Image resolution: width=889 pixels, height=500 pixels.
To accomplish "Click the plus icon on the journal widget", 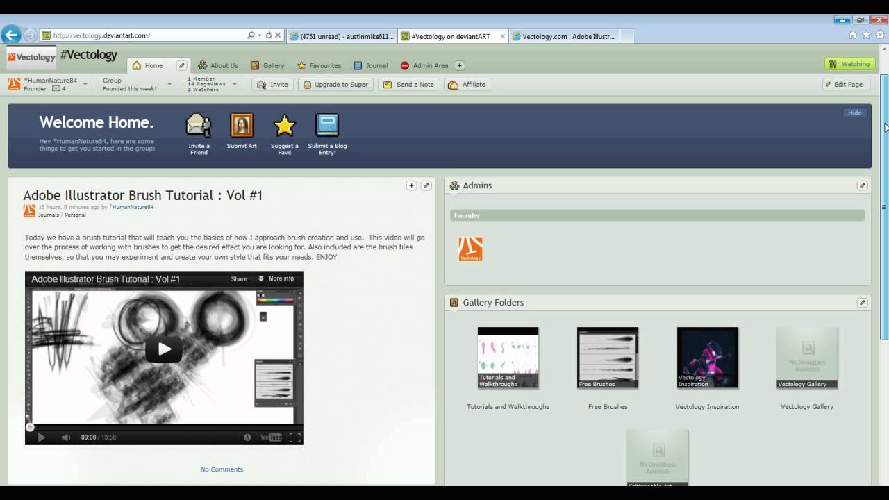I will pyautogui.click(x=411, y=185).
